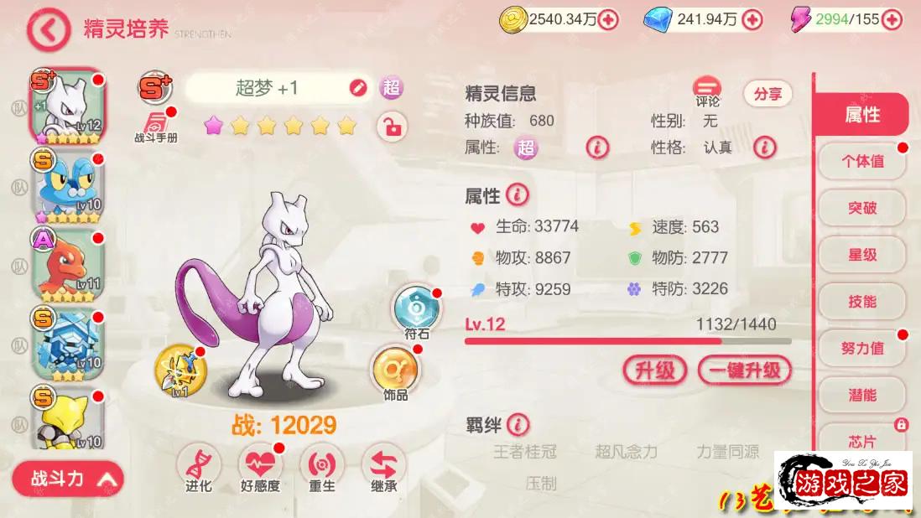Switch to the 个体值 tab
Image resolution: width=921 pixels, height=518 pixels.
coord(862,161)
